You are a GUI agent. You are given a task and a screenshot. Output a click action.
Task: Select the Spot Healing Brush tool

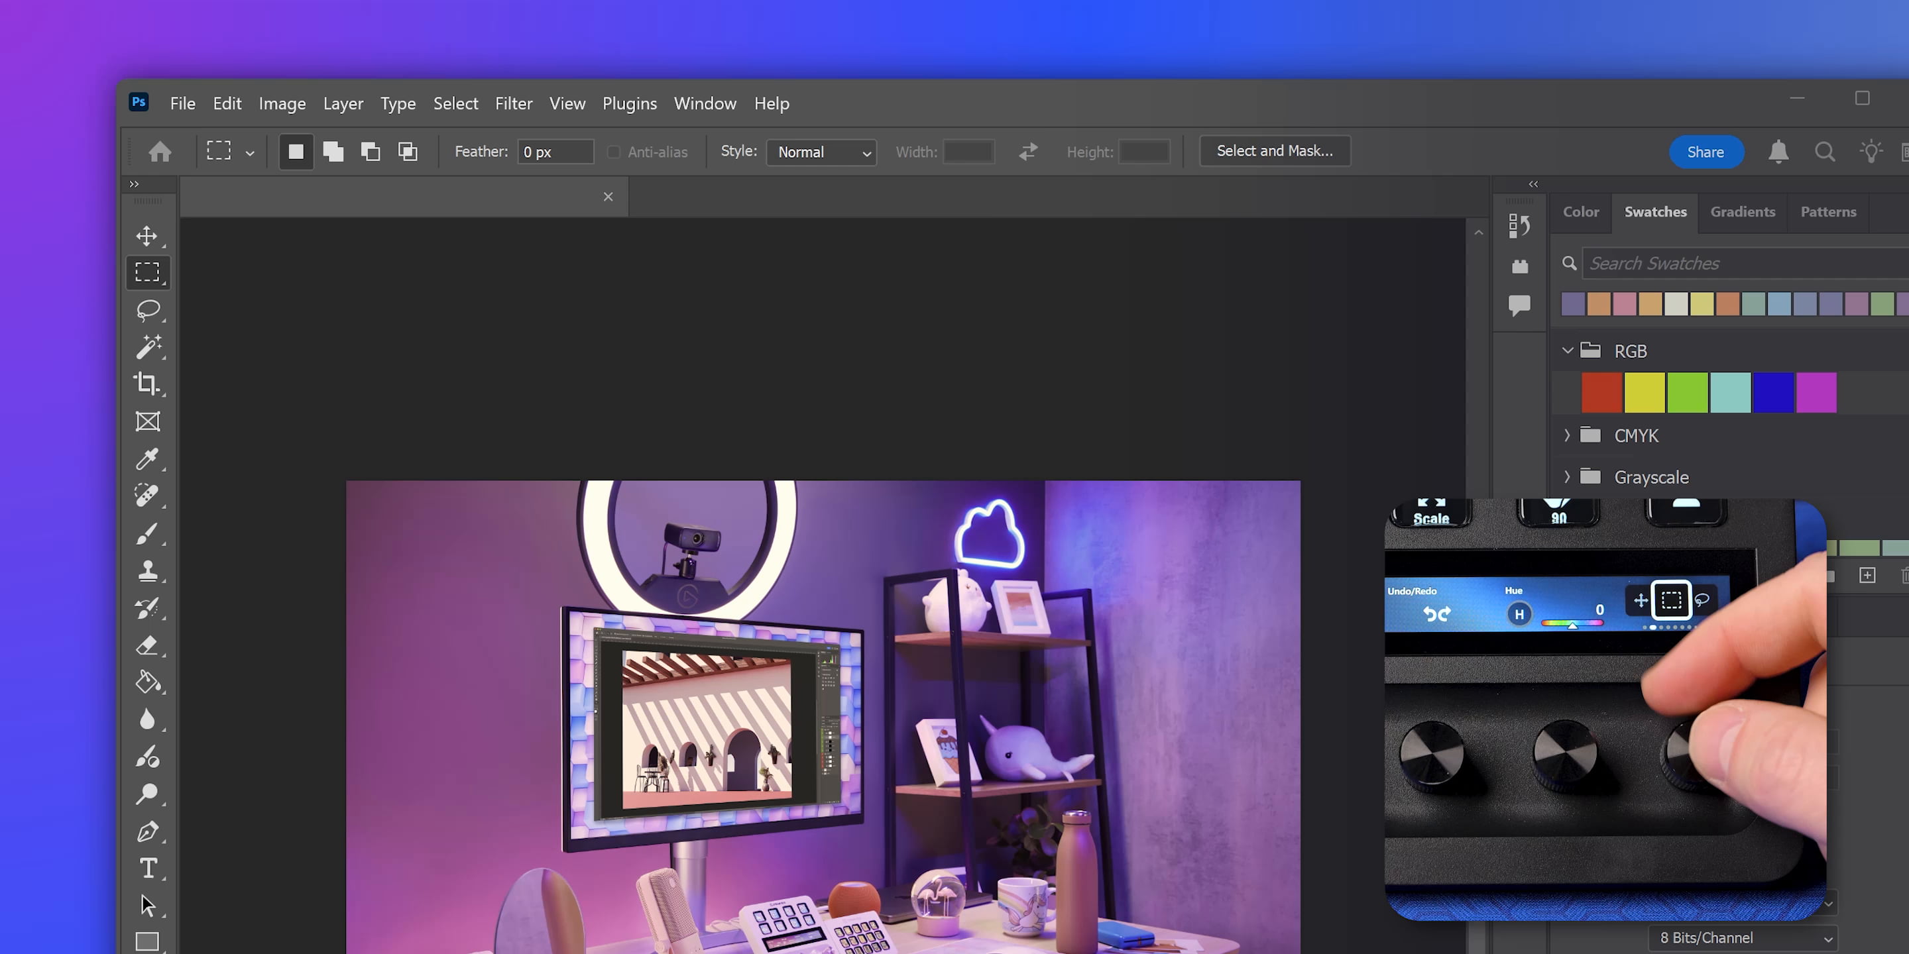tap(147, 496)
